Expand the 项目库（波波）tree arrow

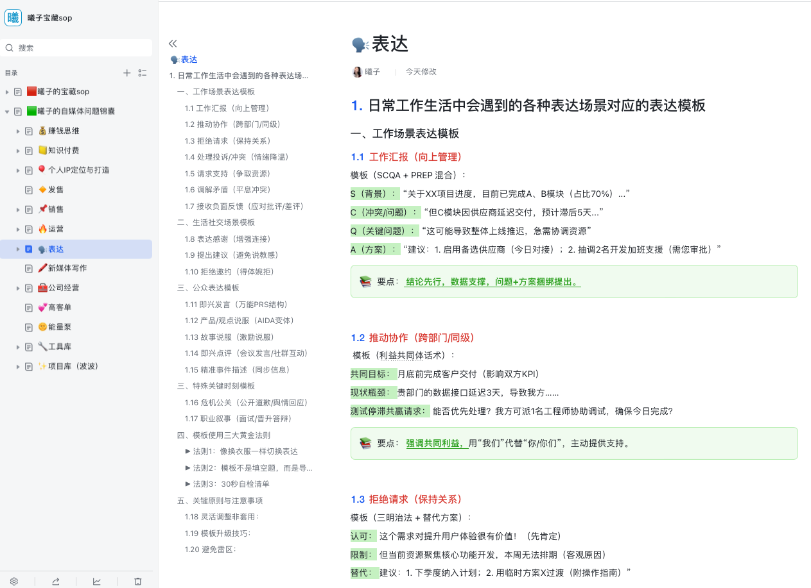[18, 367]
